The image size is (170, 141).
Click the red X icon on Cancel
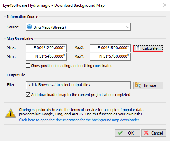pos(146,133)
